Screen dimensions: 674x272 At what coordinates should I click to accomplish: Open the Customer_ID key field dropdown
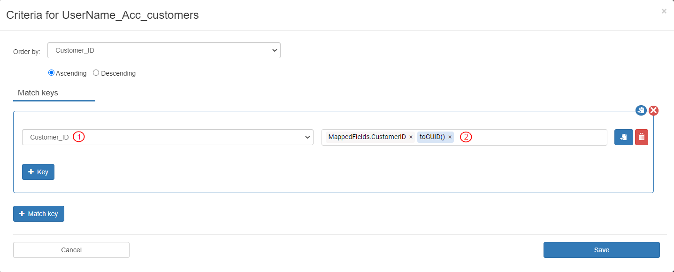coord(168,137)
